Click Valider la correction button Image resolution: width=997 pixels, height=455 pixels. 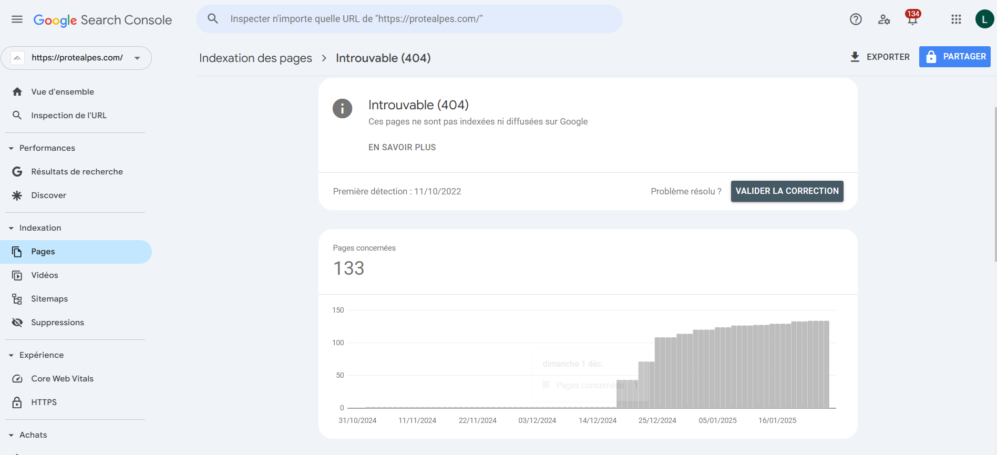point(787,191)
